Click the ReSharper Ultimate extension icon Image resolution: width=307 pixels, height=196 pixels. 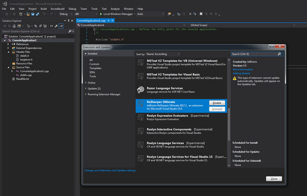pyautogui.click(x=140, y=104)
